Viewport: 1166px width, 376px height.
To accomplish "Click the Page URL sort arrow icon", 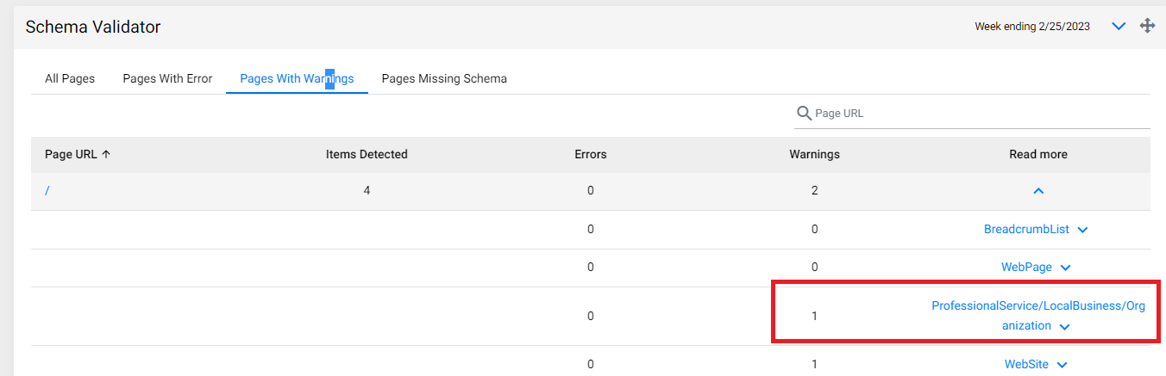I will (x=106, y=155).
